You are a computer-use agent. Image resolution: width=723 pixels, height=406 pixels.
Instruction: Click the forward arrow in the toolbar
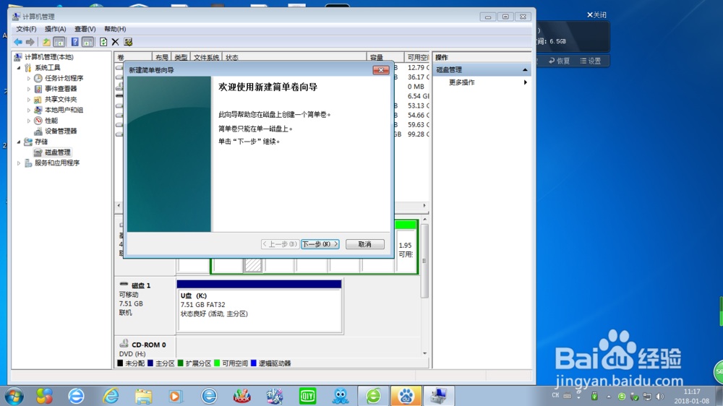pyautogui.click(x=30, y=42)
